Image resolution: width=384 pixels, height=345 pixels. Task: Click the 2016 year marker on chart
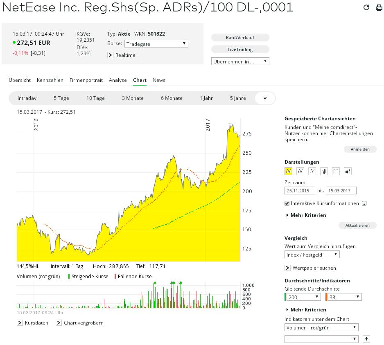click(x=36, y=125)
